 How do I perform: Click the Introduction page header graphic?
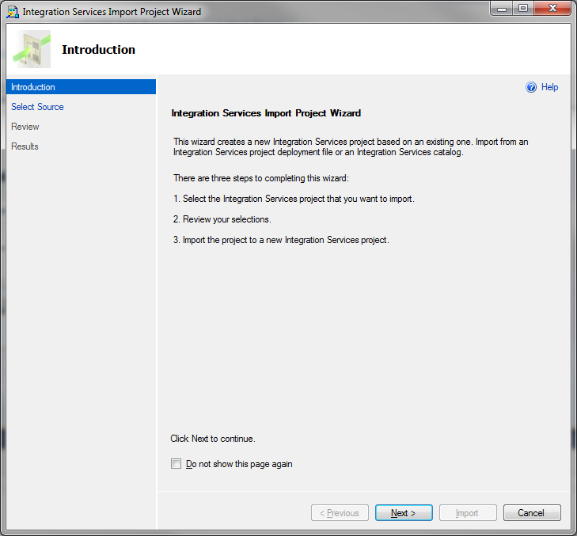pos(32,49)
